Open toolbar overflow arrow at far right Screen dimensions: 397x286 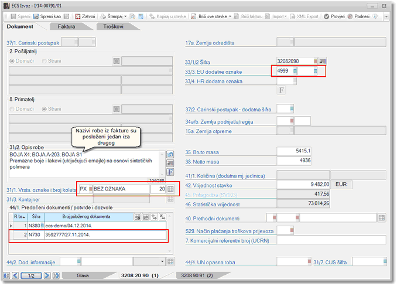click(386, 17)
